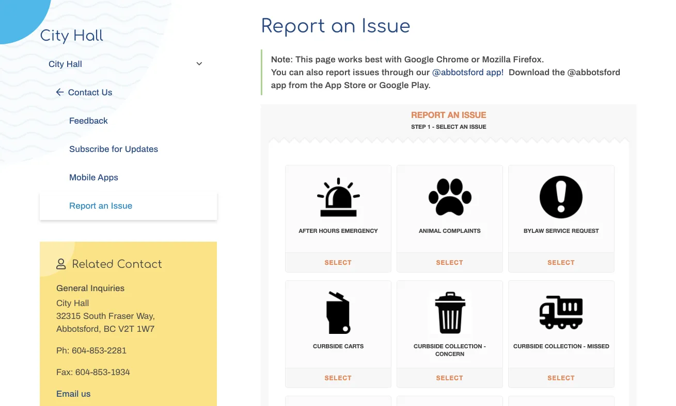Click the Email us link
Viewport: 676px width, 406px height.
73,394
